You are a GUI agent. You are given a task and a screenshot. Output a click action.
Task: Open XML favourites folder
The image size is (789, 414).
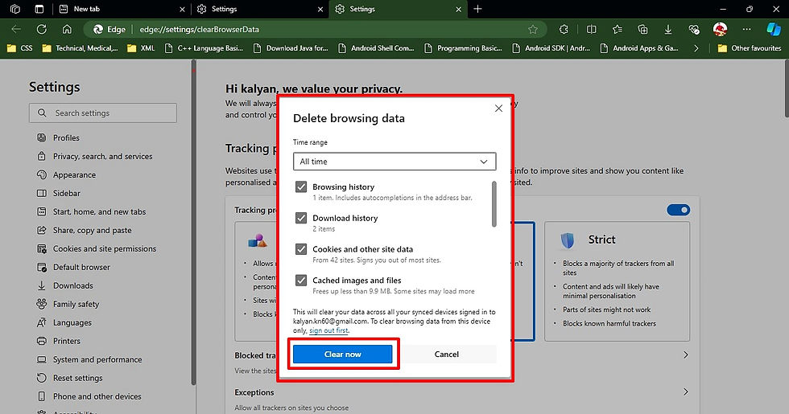coord(141,48)
